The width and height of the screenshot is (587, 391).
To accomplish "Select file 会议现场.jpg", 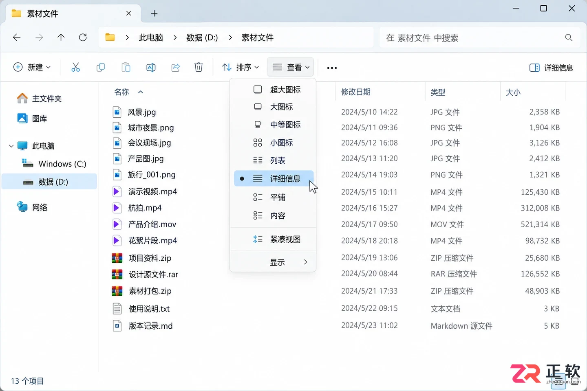I will coord(149,143).
